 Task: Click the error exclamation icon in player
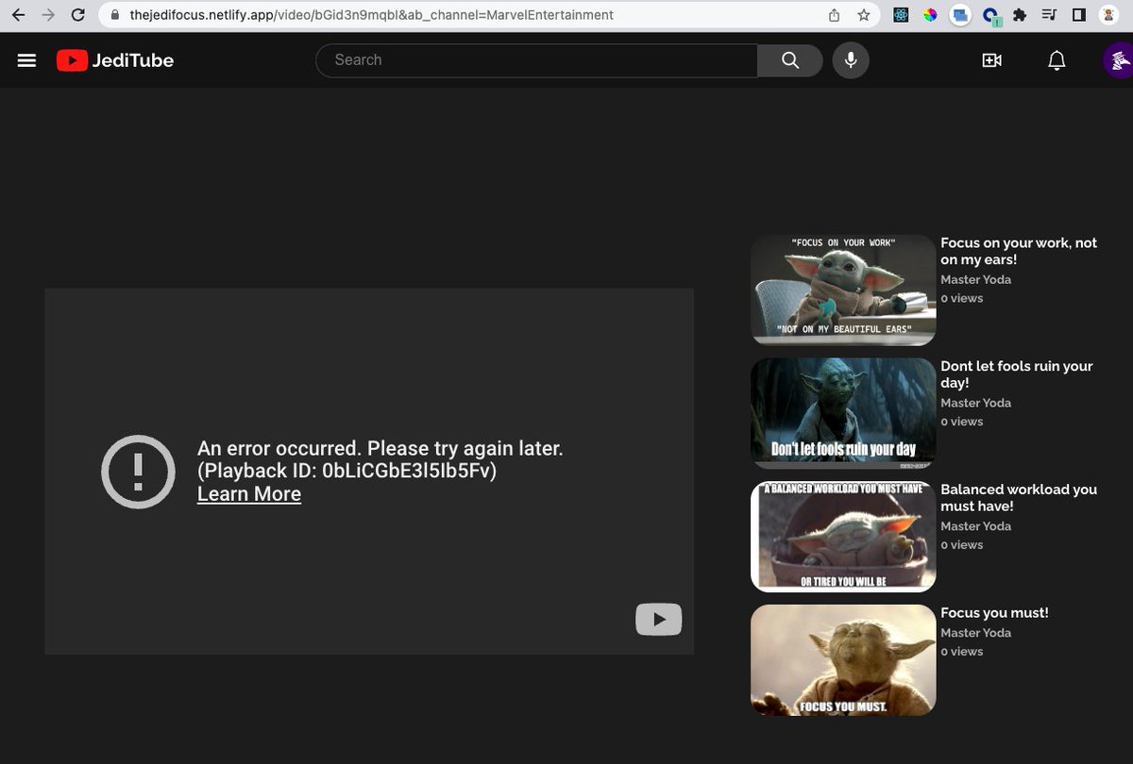[x=139, y=472]
